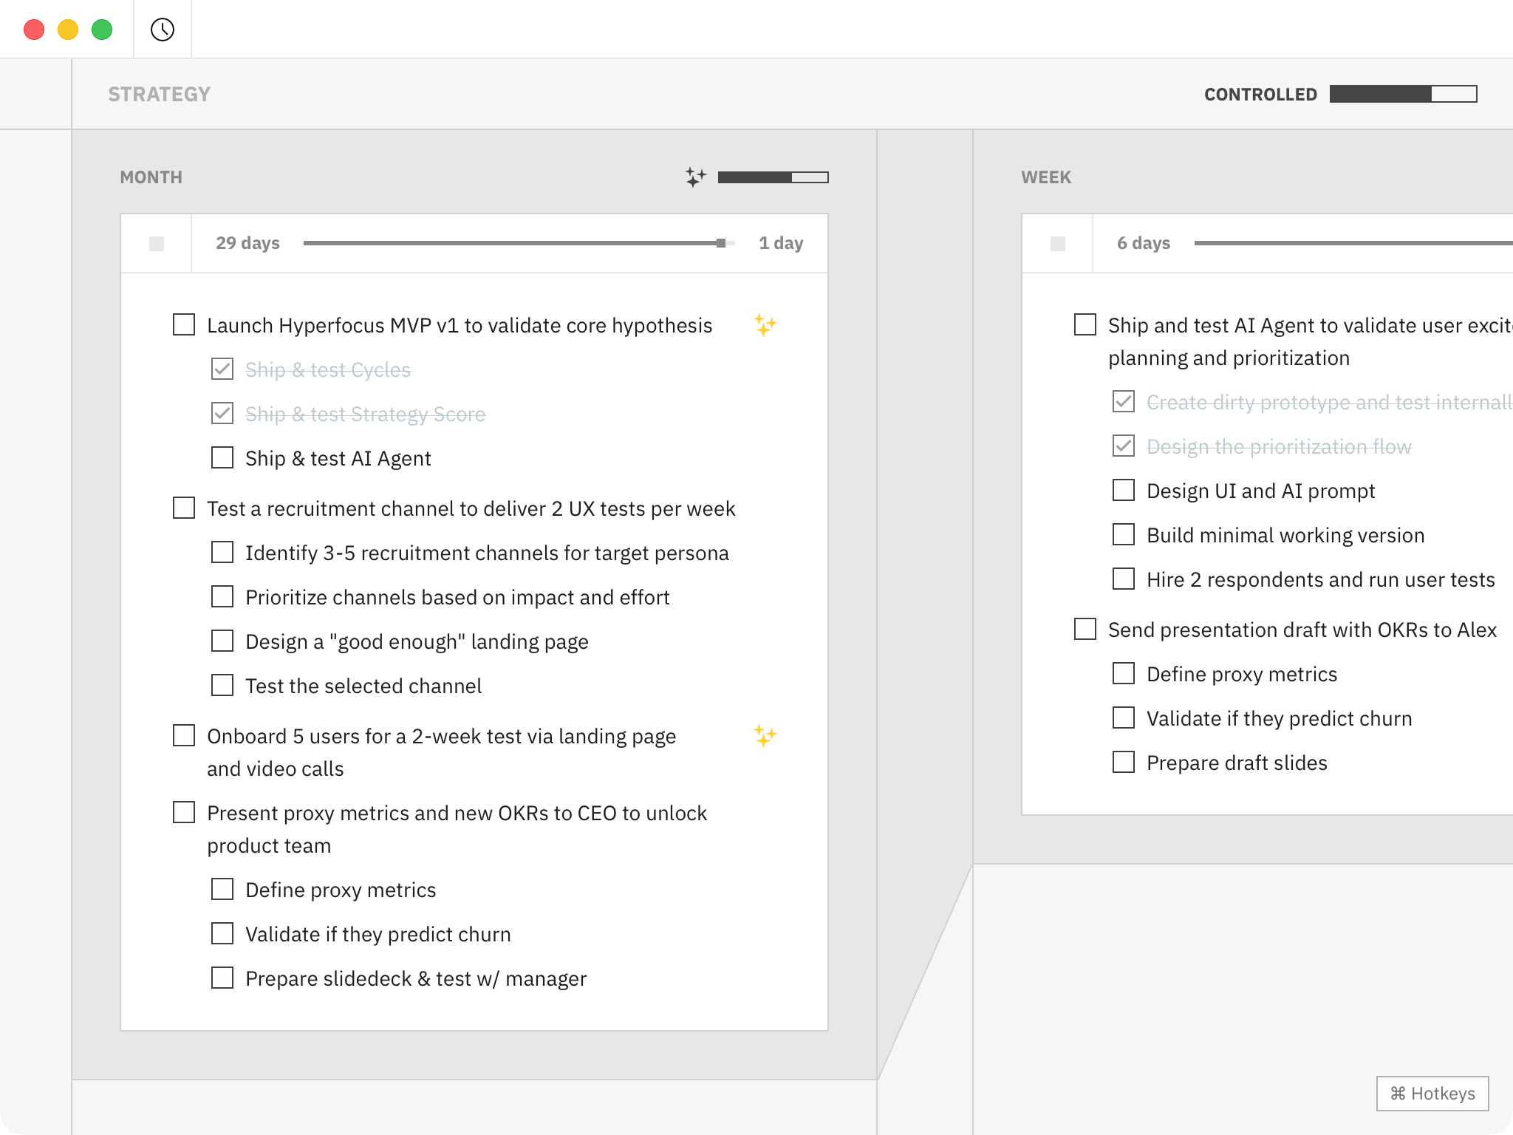
Task: Click the Hotkeys button
Action: tap(1432, 1094)
